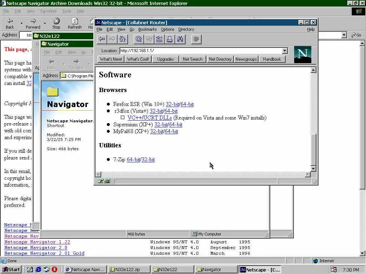This screenshot has height=274, width=366.
Task: Open the VC++/UCRT DLLs link
Action: click(150, 118)
